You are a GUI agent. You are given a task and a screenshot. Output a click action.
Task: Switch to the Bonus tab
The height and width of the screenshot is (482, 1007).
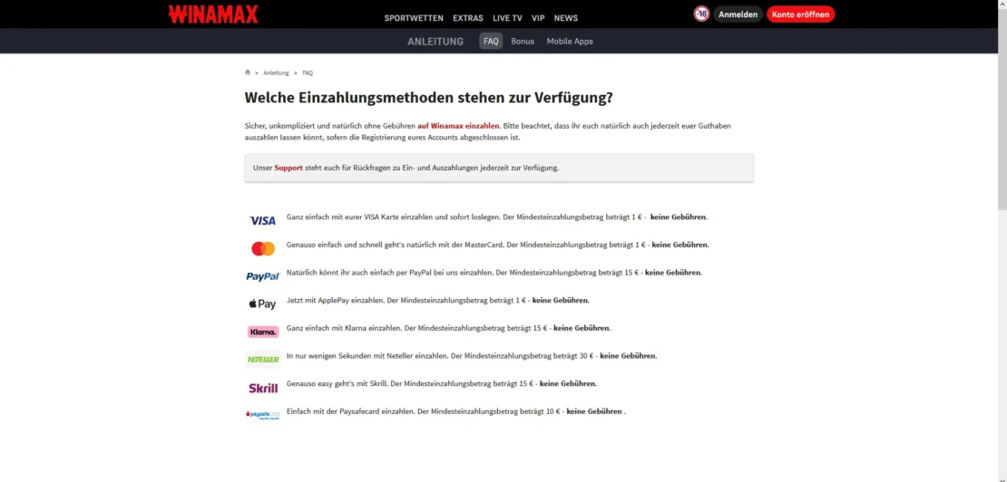(523, 41)
